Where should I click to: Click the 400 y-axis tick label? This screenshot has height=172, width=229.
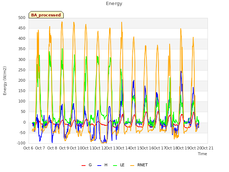coord(22,39)
